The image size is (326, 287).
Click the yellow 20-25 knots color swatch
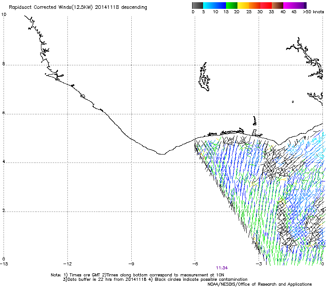(243, 5)
